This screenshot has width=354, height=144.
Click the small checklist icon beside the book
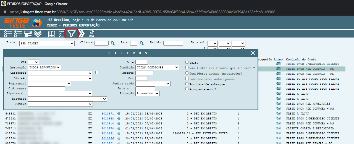(61, 34)
